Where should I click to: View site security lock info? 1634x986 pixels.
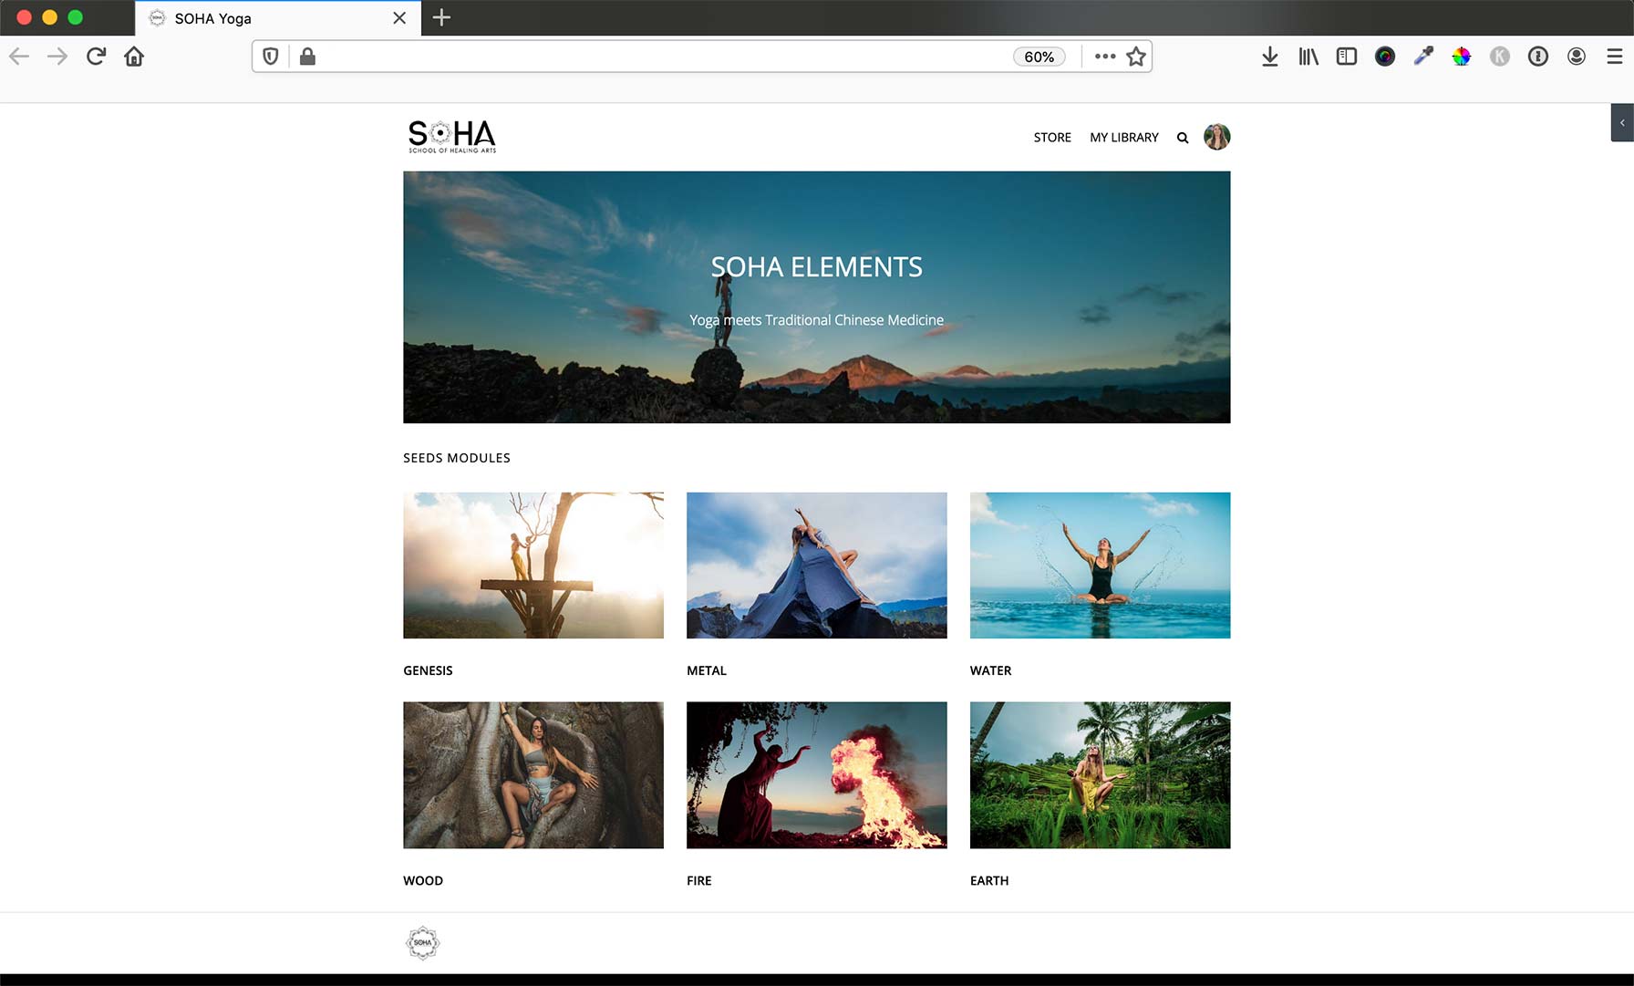point(307,57)
